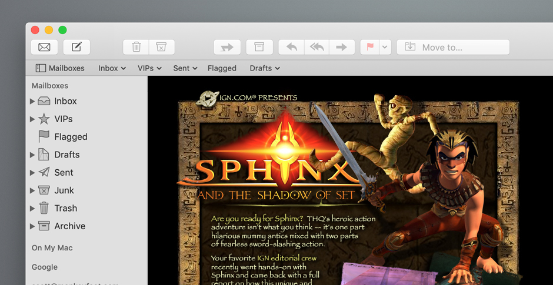Expand the Sent mailbox triangle
This screenshot has width=553, height=285.
click(32, 173)
